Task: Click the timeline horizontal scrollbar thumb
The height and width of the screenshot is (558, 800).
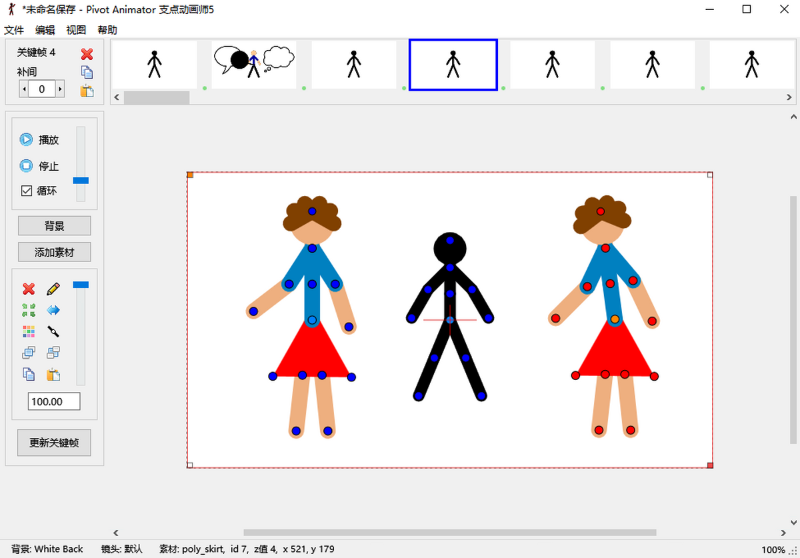Action: (157, 97)
